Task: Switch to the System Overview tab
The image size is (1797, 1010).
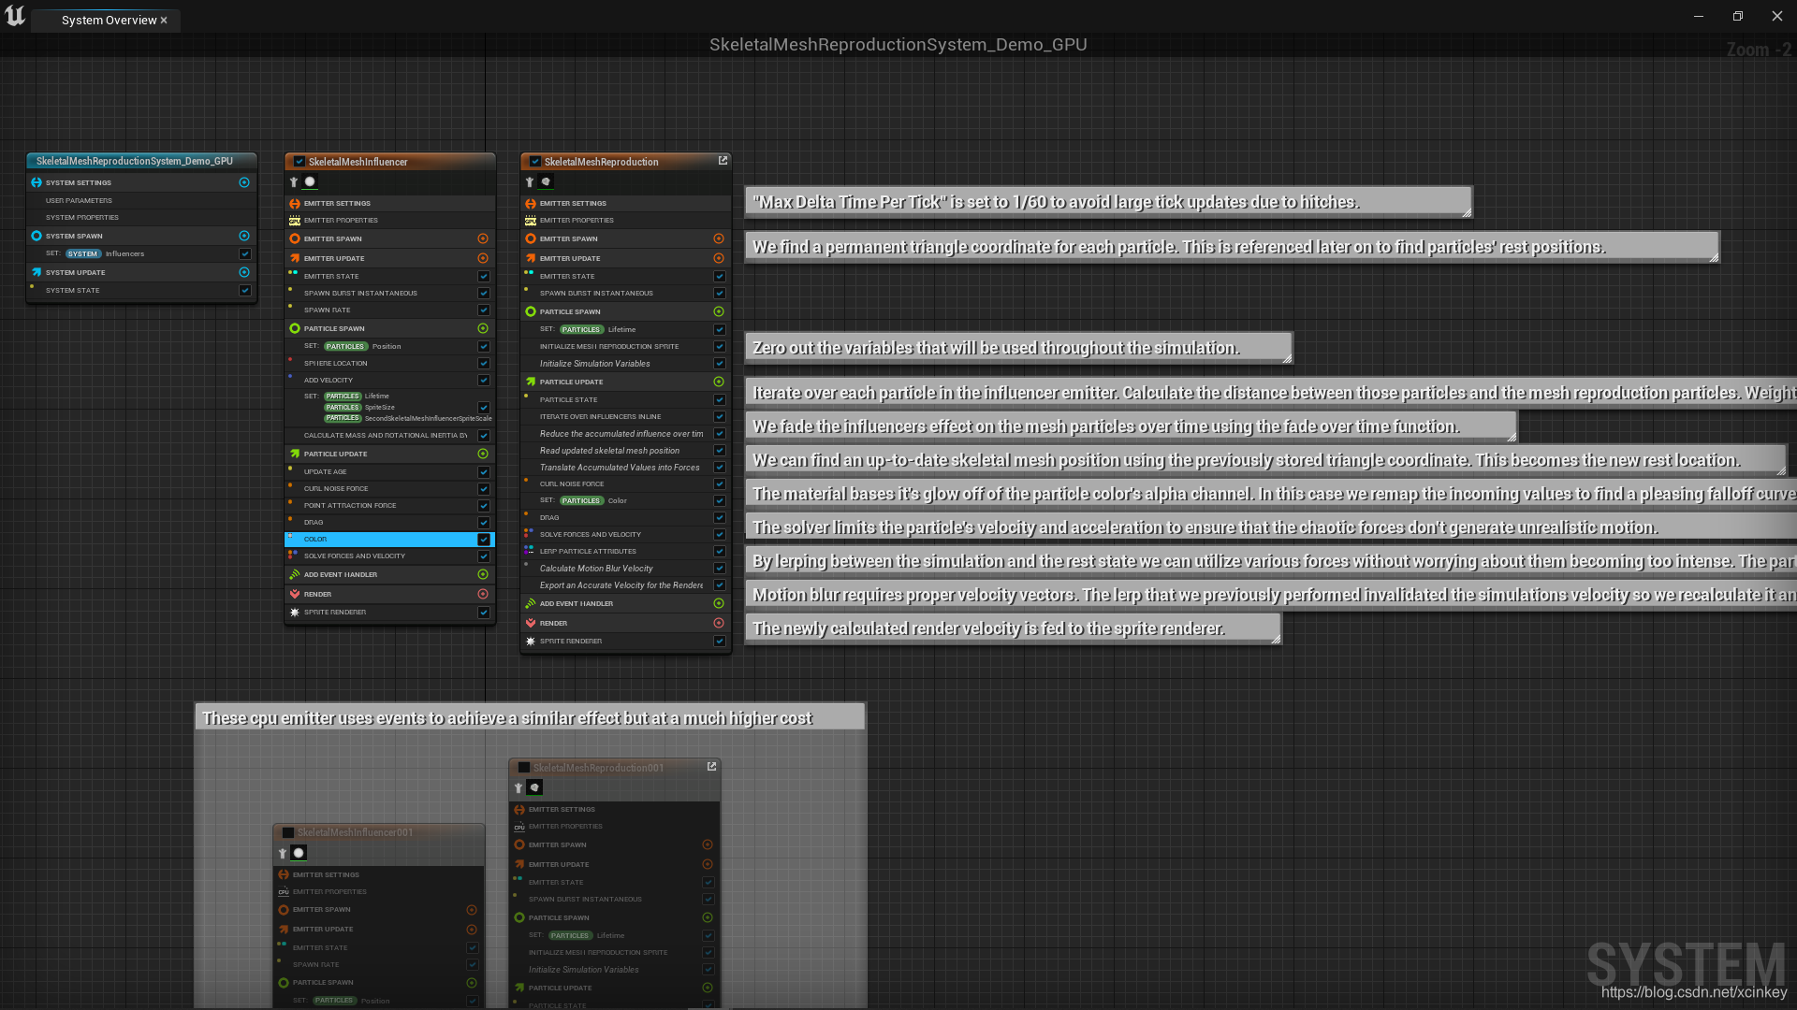Action: pos(109,20)
